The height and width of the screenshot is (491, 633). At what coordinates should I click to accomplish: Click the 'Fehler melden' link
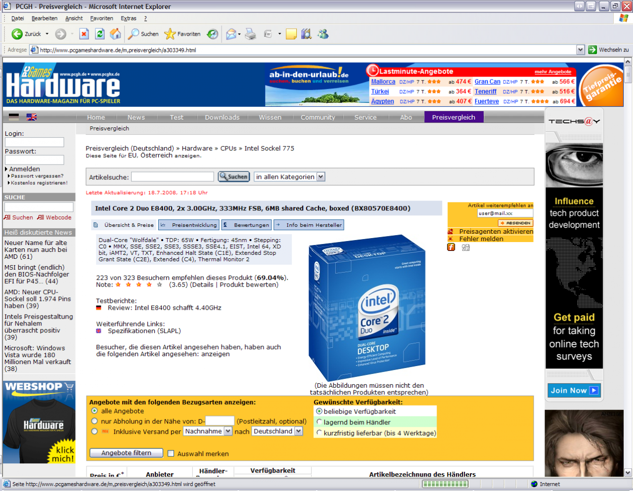481,239
